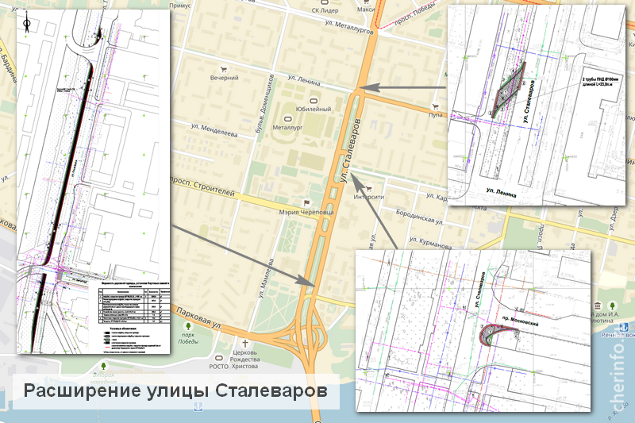Click north arrow symbol on left drawing

coord(29,25)
